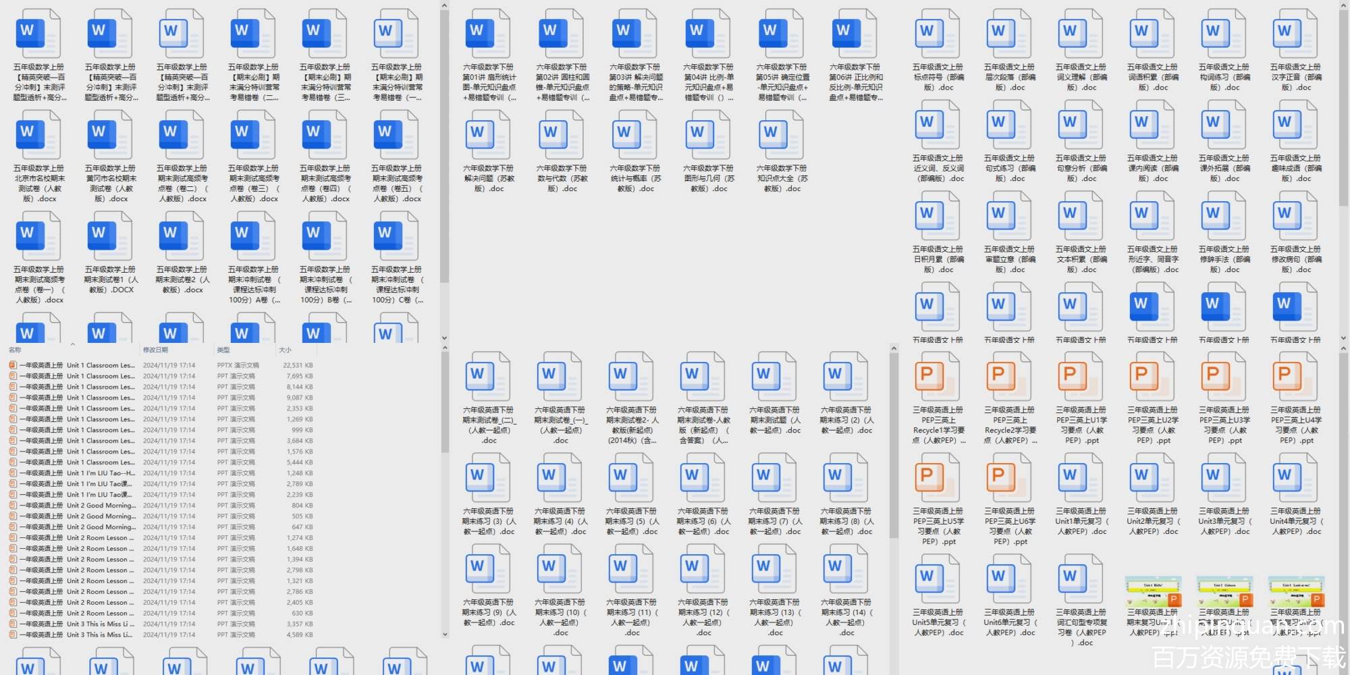Open 期末测试高频考点卷（卷五）docx

point(397,156)
